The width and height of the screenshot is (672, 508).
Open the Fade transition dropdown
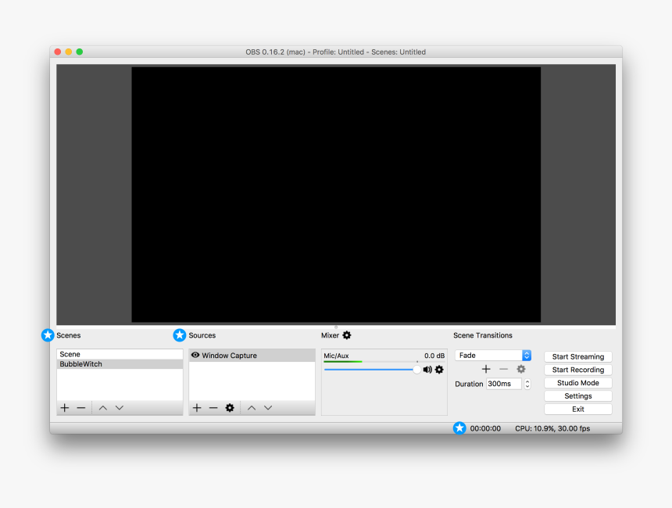(493, 356)
